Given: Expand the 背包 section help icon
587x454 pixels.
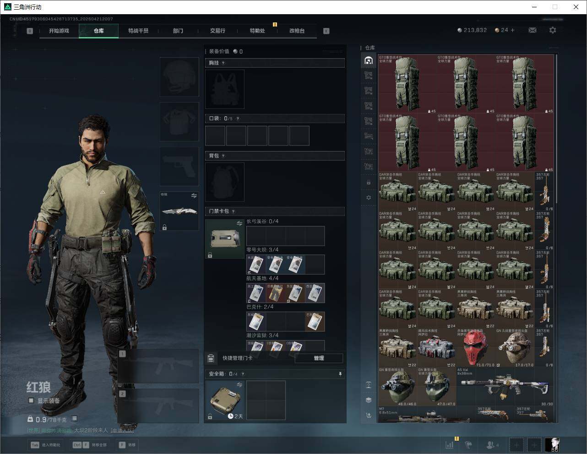Looking at the screenshot, I should tap(223, 156).
